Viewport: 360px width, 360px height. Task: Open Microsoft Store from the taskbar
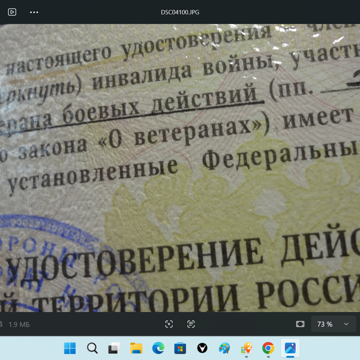(x=180, y=348)
